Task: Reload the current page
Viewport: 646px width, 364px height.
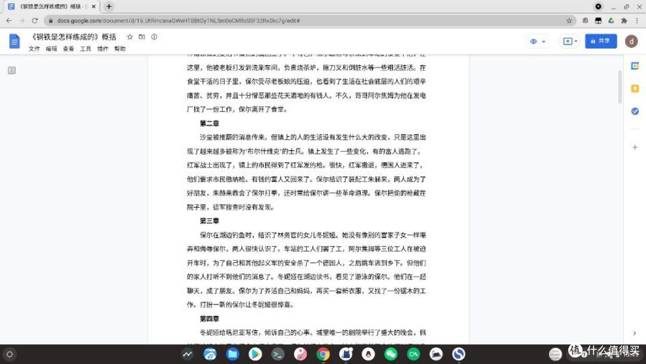Action: point(35,20)
